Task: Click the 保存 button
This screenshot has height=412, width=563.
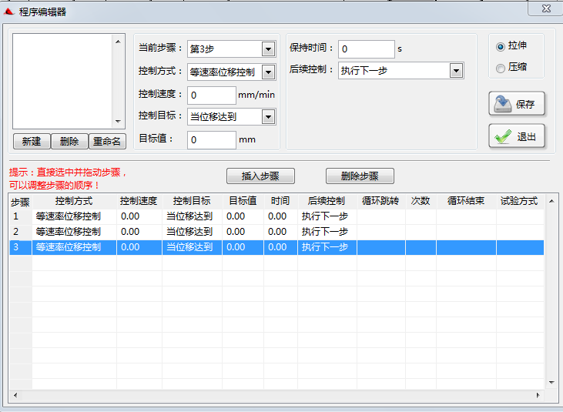Action: click(517, 104)
